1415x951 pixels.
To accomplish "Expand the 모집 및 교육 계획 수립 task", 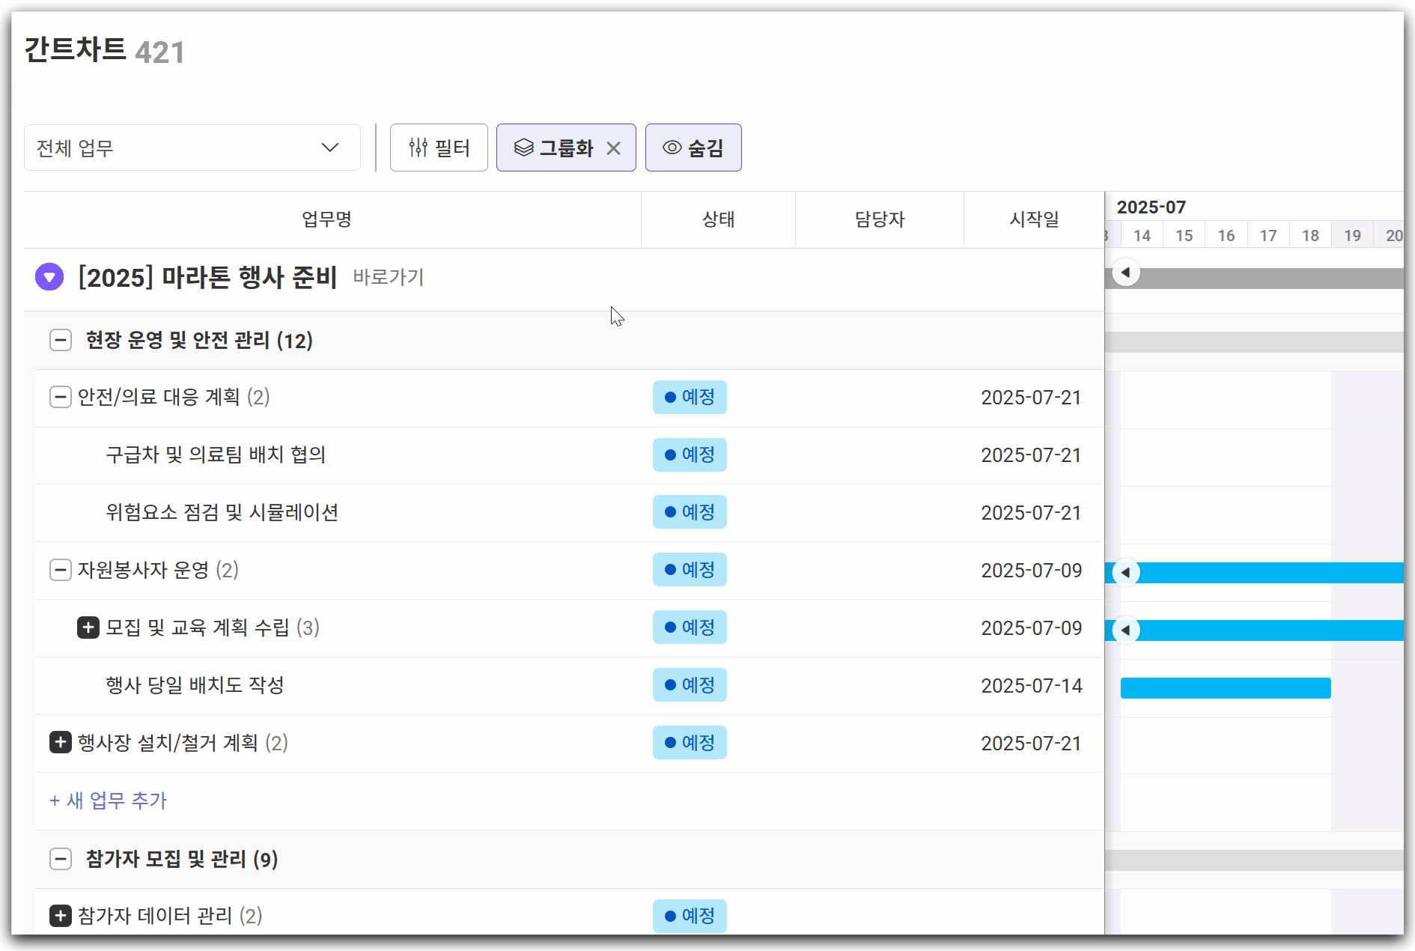I will (88, 628).
